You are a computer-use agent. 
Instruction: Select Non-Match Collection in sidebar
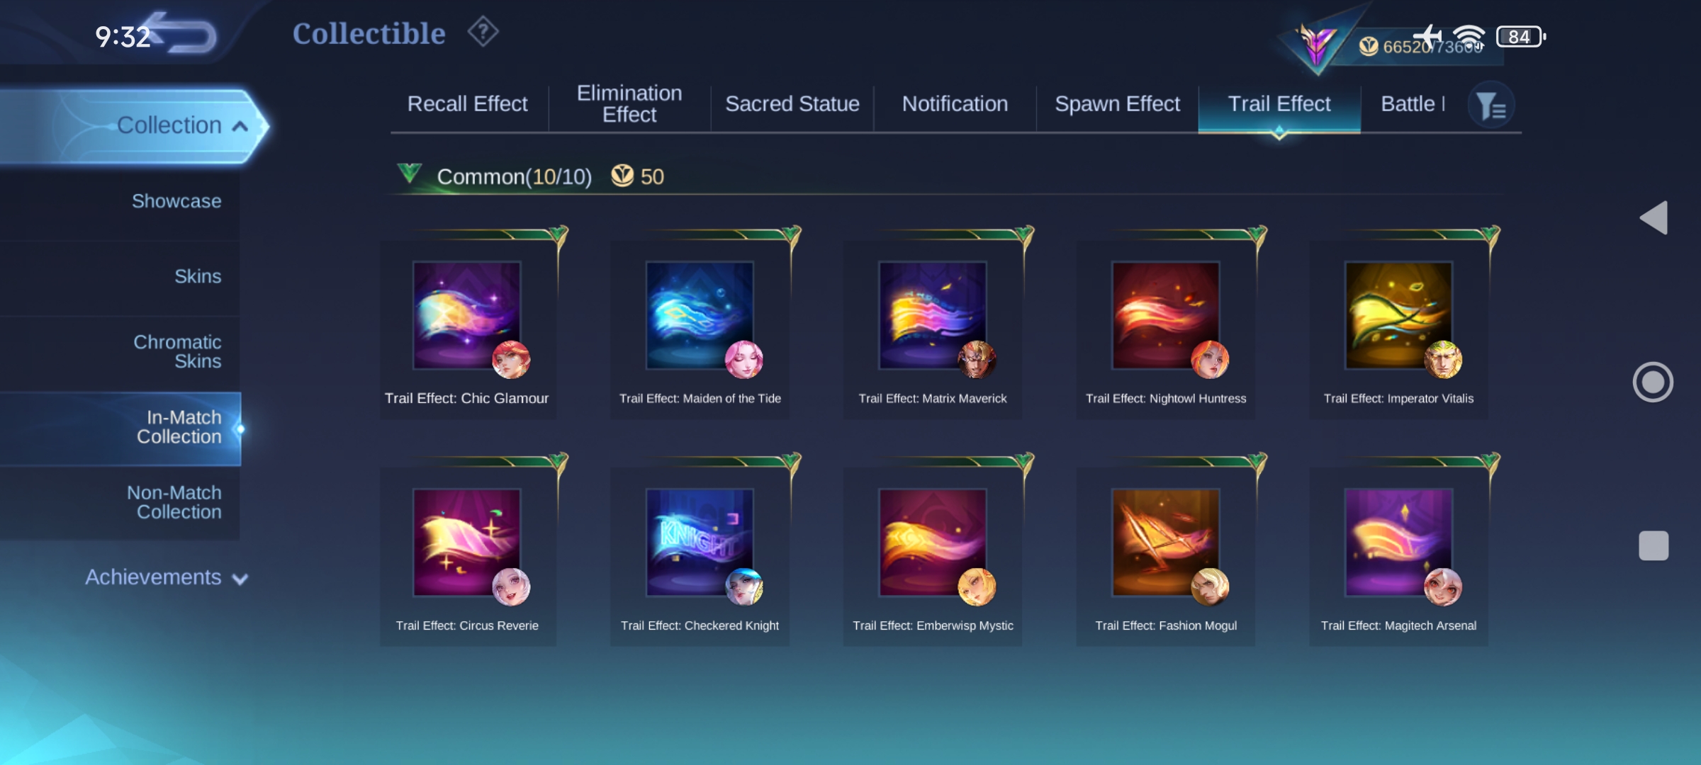click(x=174, y=502)
